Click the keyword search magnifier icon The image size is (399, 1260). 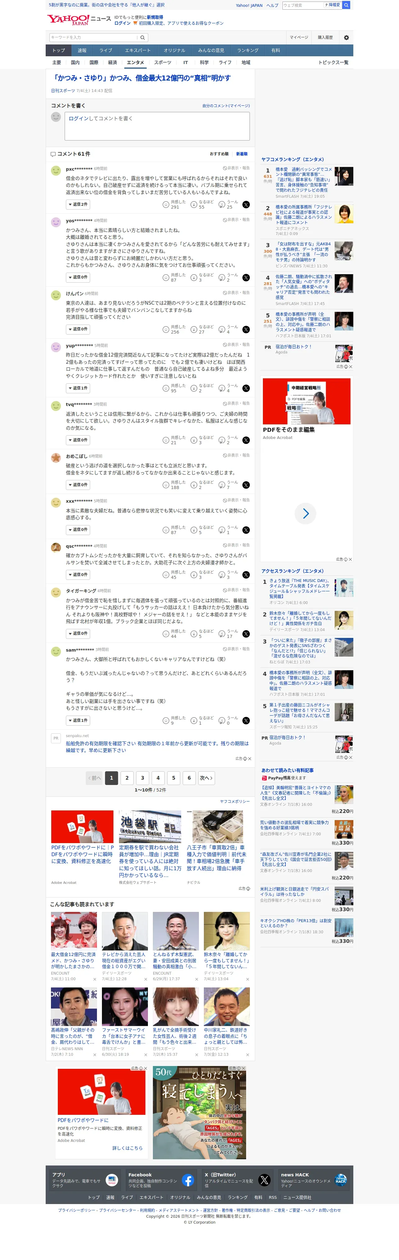click(x=142, y=37)
